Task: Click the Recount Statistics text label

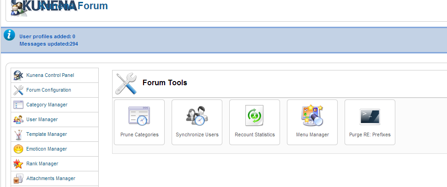Action: pos(255,134)
